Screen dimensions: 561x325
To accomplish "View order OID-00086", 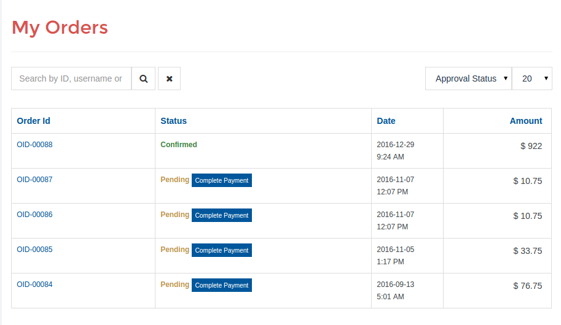I will pyautogui.click(x=35, y=215).
